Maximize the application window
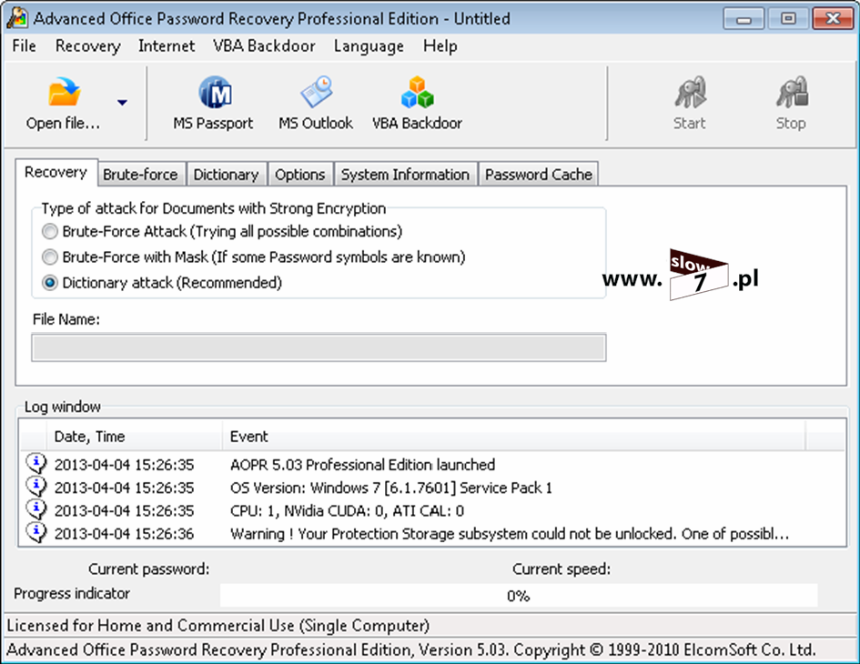 788,19
